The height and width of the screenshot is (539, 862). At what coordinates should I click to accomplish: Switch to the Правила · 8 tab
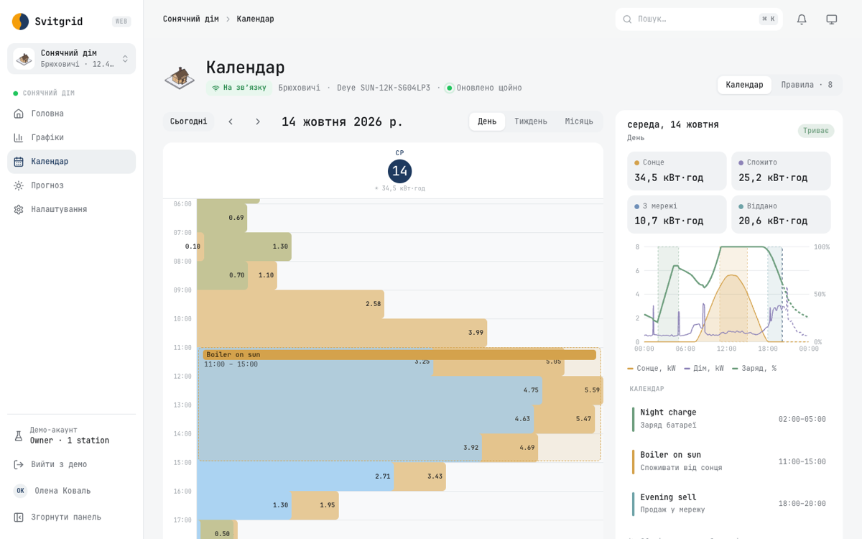pos(807,85)
